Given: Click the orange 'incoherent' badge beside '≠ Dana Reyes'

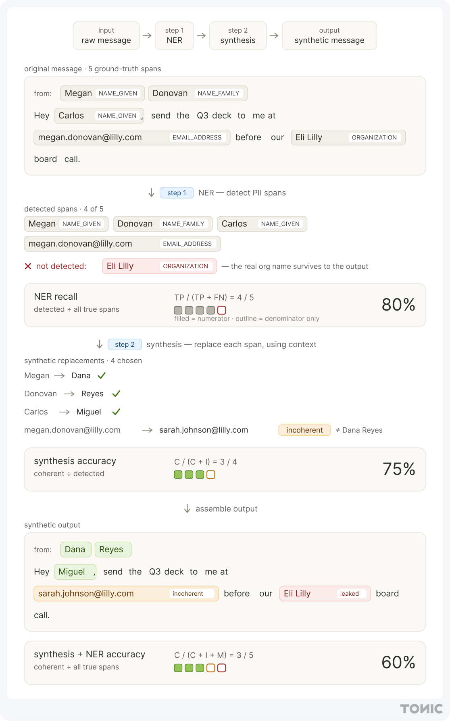Looking at the screenshot, I should [304, 430].
